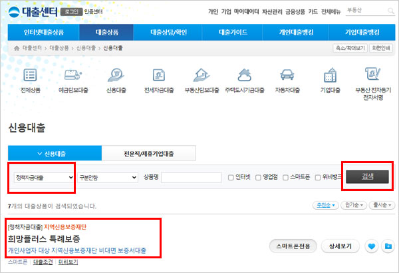Viewport: 399px width, 273px height.
Task: Open the 구분안함 dropdown
Action: pos(108,177)
